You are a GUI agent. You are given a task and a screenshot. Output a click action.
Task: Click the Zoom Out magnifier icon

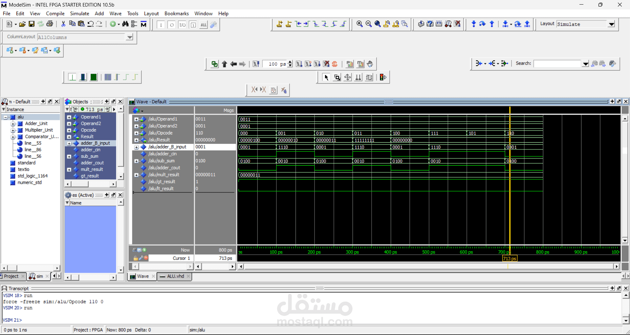point(368,24)
